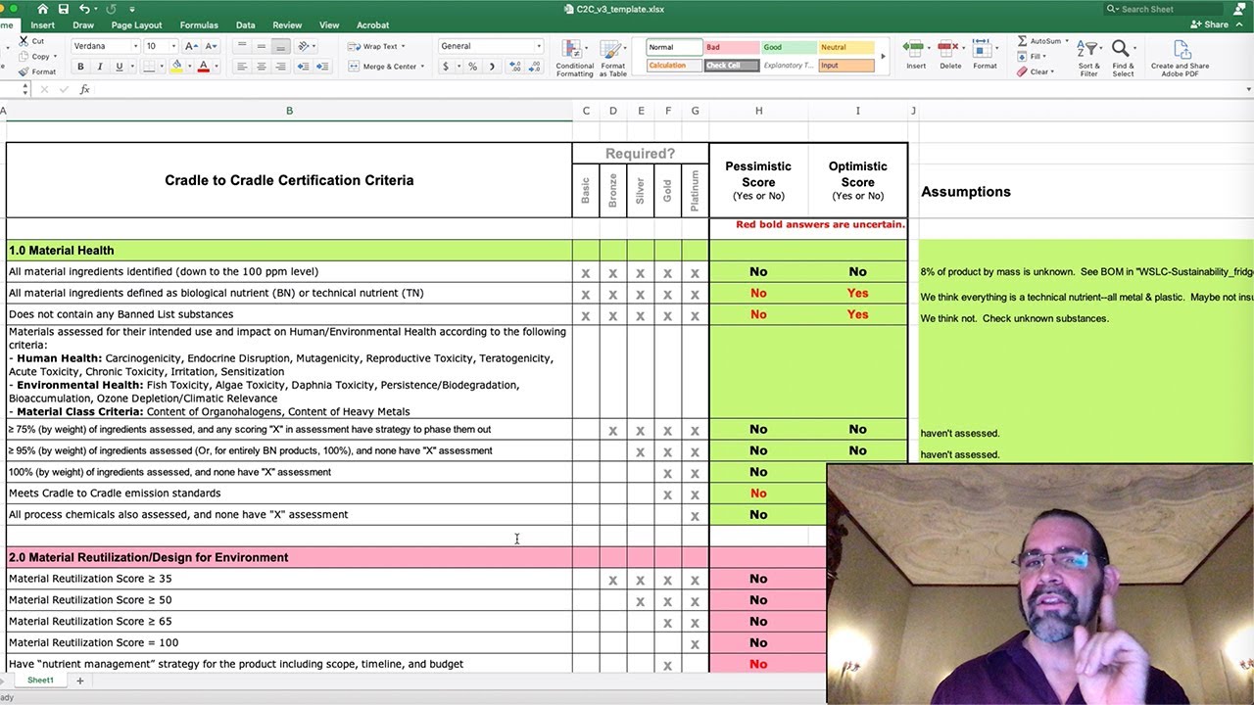Undo the last action
This screenshot has height=705, width=1254.
point(84,9)
